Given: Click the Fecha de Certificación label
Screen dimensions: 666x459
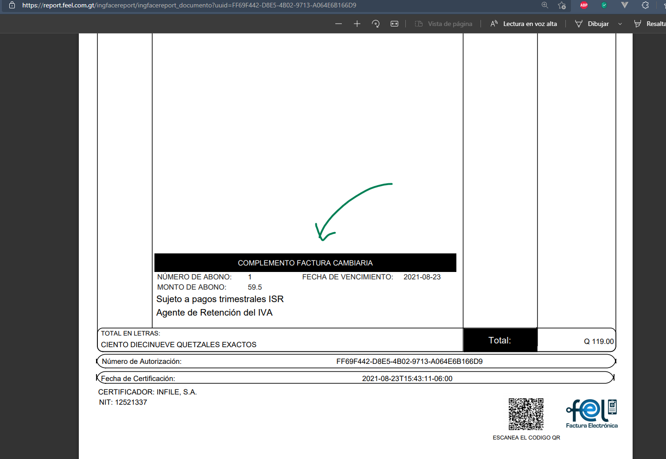Looking at the screenshot, I should (138, 378).
